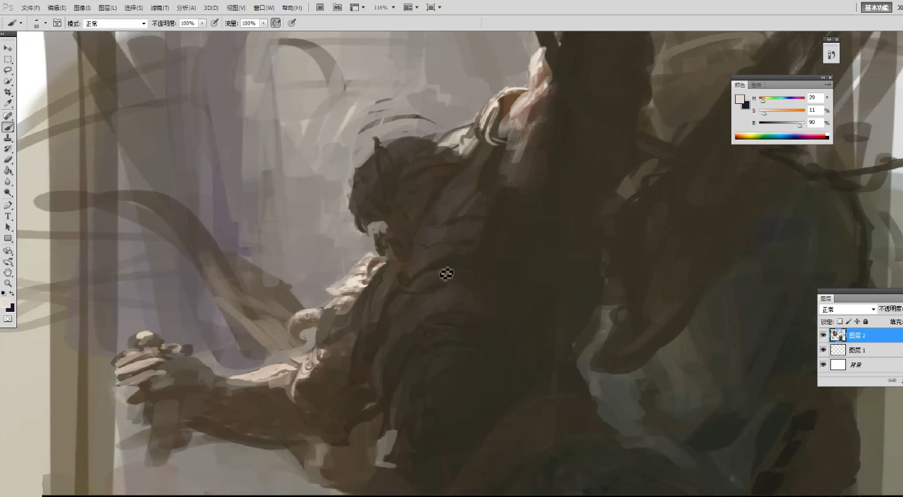This screenshot has width=903, height=497.
Task: Open the brush preset picker arrow
Action: (46, 23)
